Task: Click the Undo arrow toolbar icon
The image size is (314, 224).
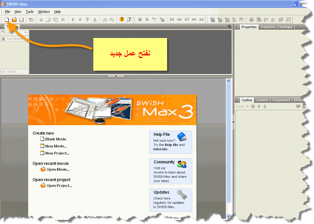Action: [105, 20]
